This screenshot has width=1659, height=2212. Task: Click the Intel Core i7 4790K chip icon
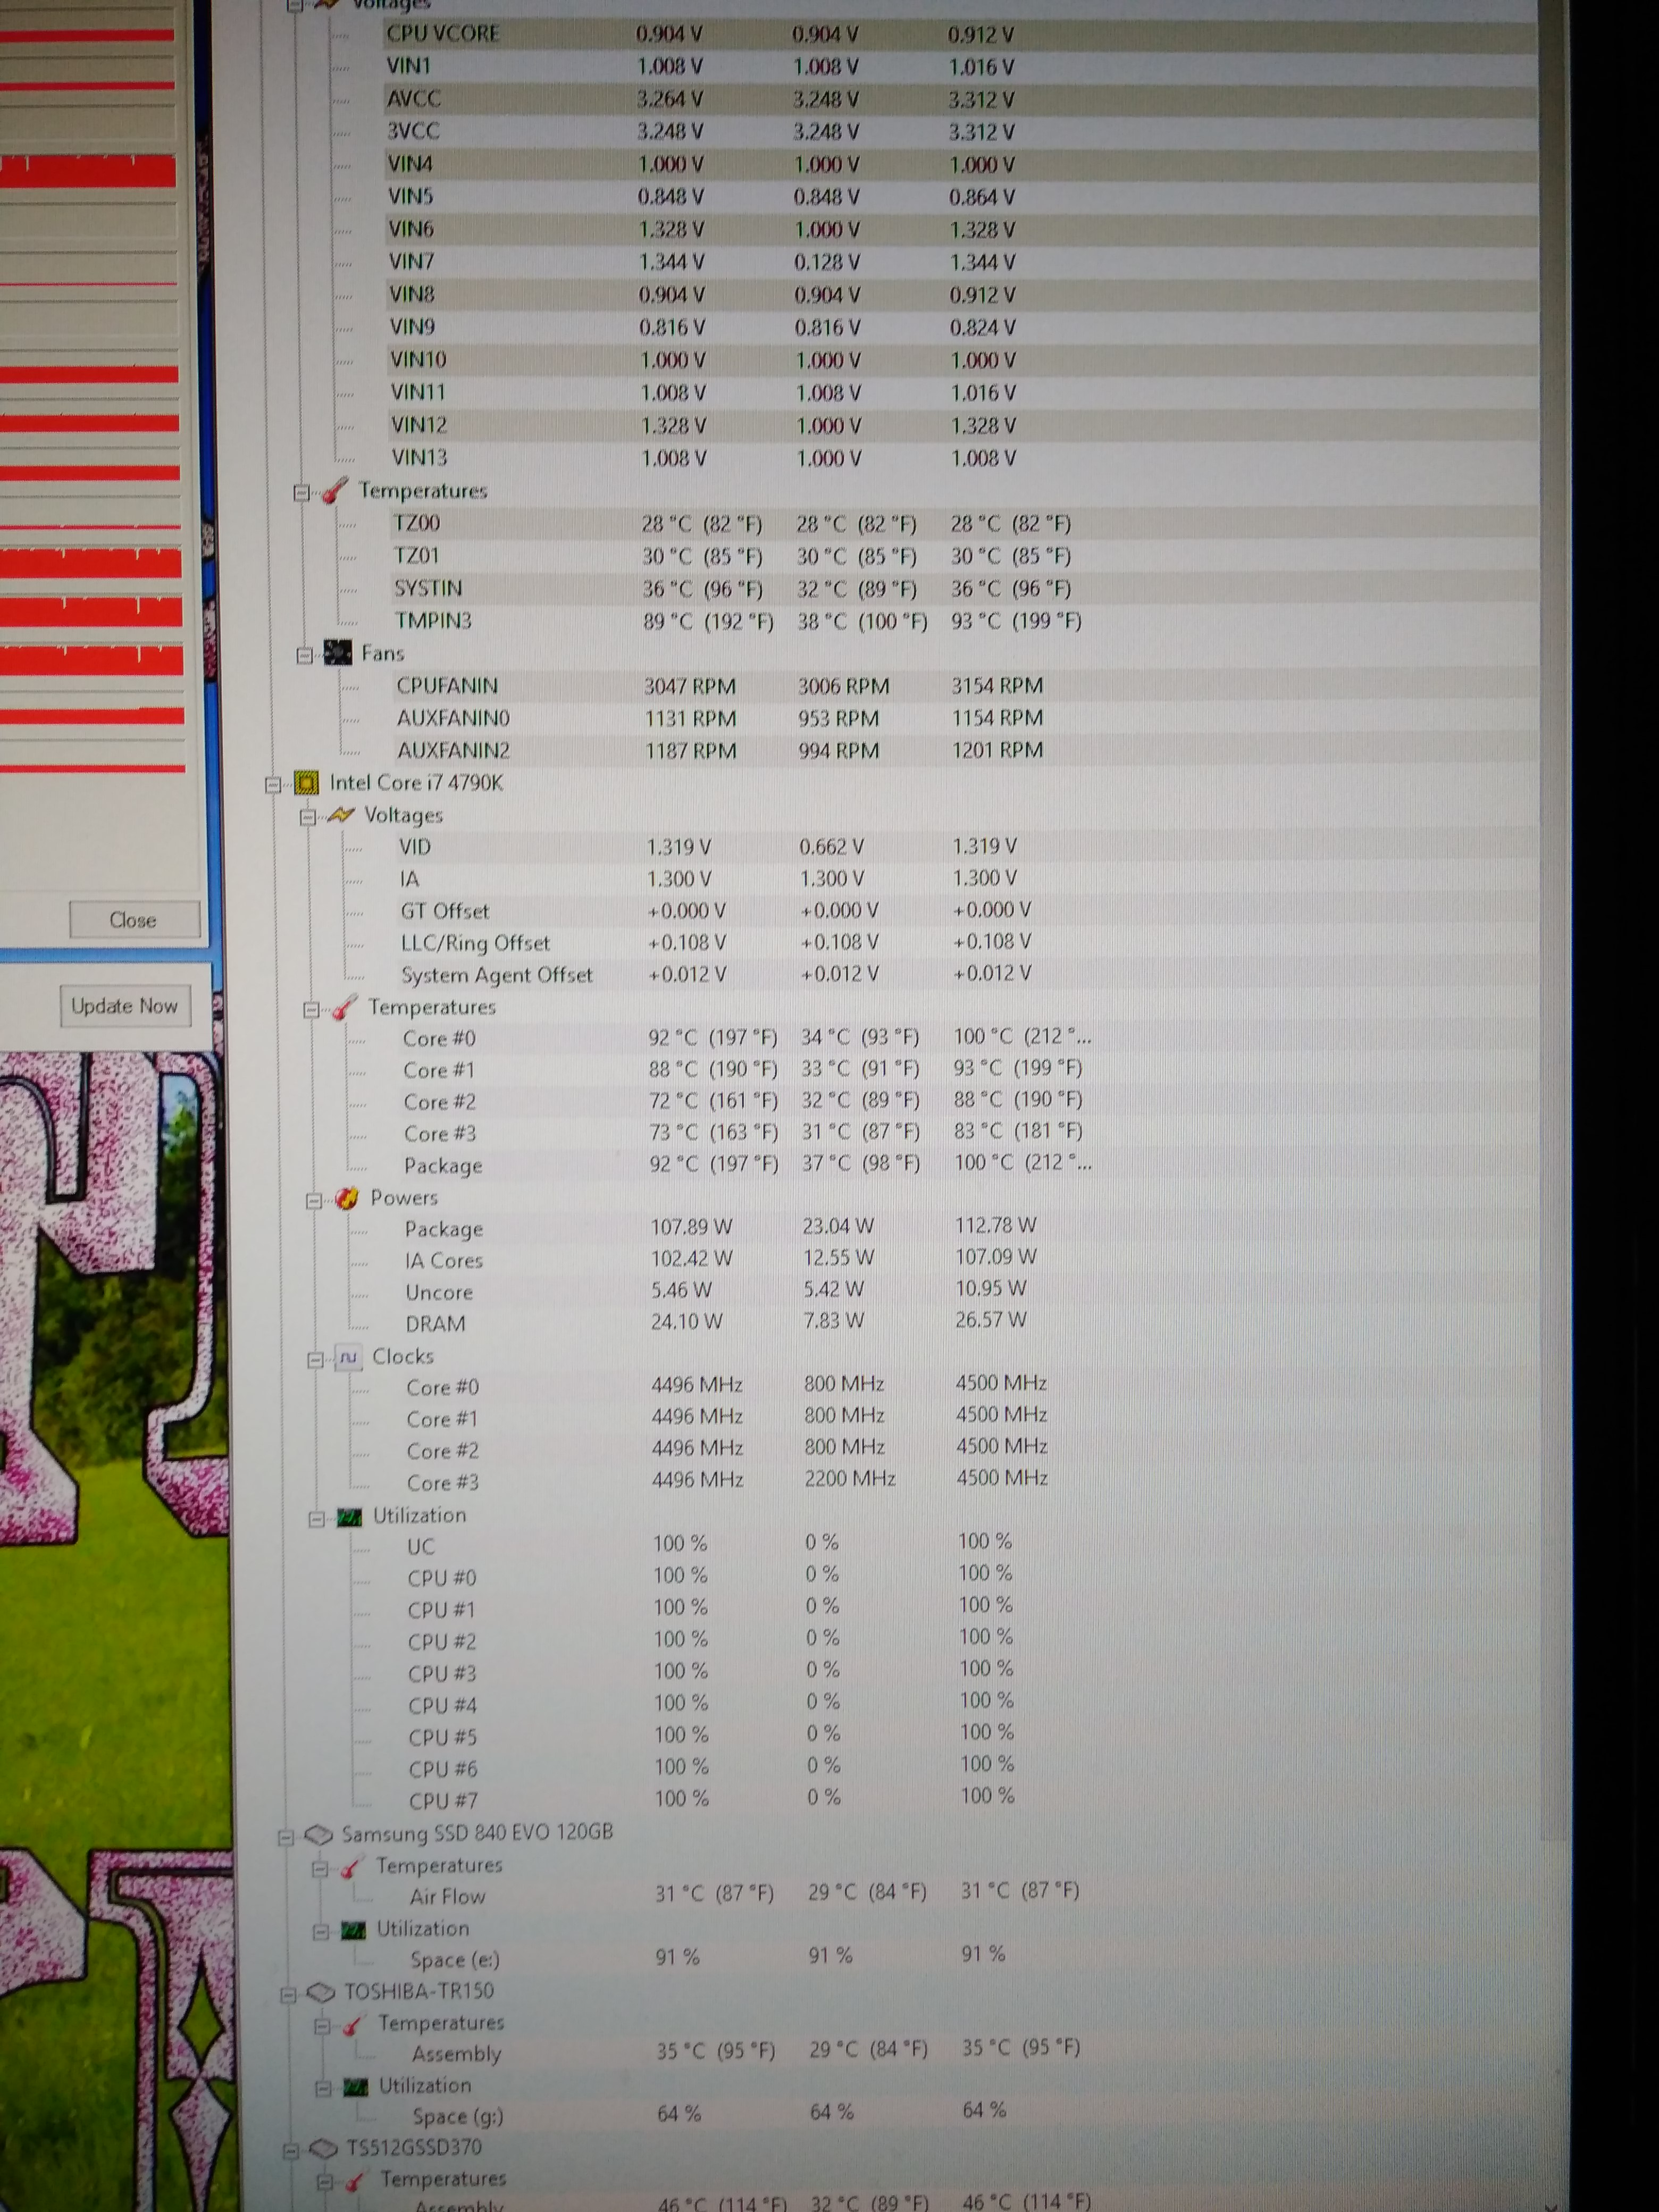306,783
